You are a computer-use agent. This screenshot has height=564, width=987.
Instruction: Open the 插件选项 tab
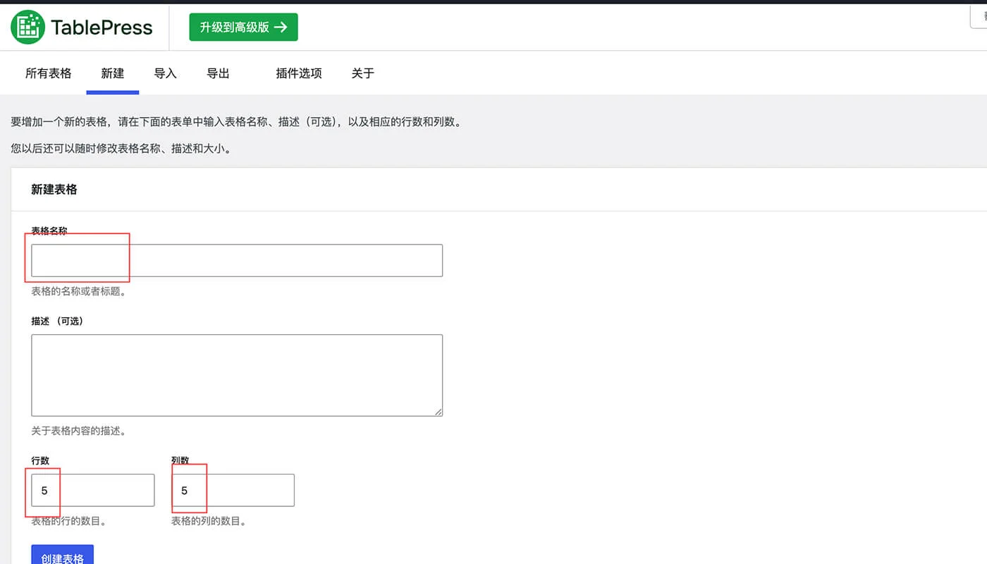click(x=298, y=73)
